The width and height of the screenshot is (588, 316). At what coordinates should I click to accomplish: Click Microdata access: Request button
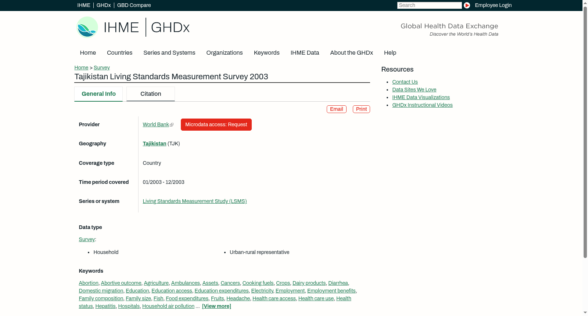point(216,124)
